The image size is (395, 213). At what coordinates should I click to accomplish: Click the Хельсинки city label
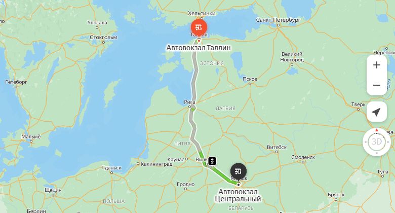[202, 13]
